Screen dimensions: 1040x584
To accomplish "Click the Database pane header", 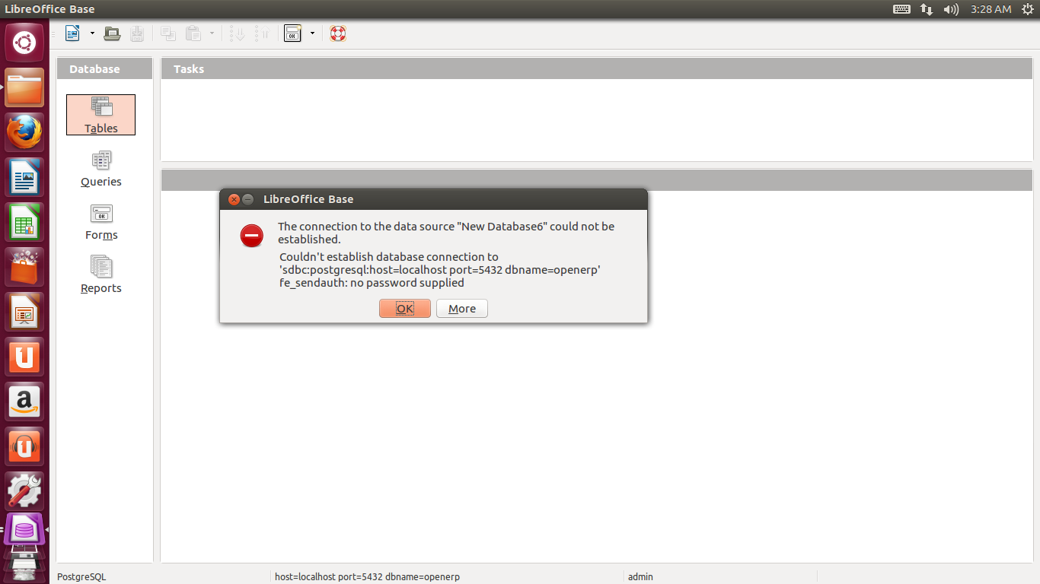I will coord(104,68).
